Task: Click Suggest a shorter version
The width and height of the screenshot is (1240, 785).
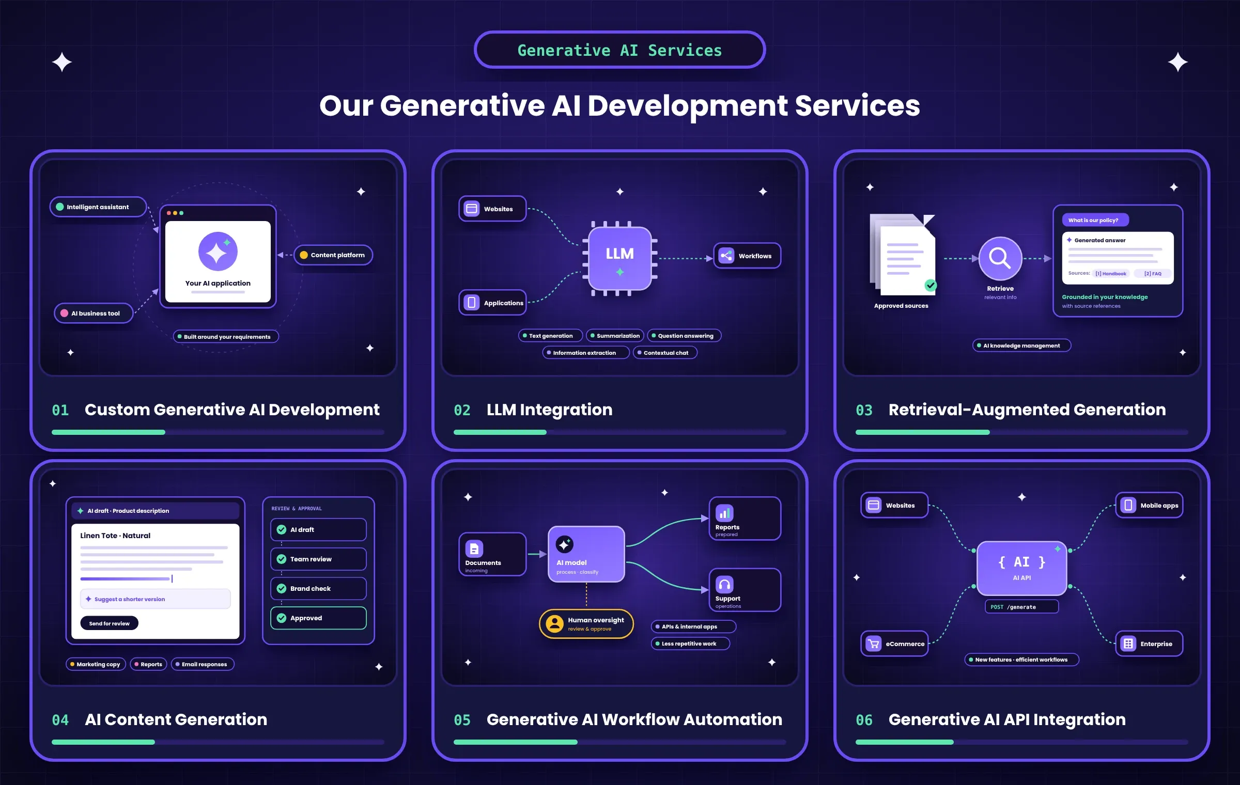Action: (156, 599)
